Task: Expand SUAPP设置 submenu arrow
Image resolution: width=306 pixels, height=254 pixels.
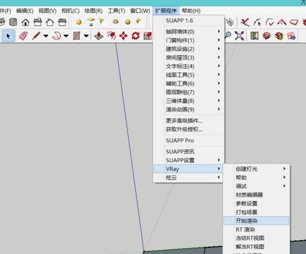Action: coord(218,160)
